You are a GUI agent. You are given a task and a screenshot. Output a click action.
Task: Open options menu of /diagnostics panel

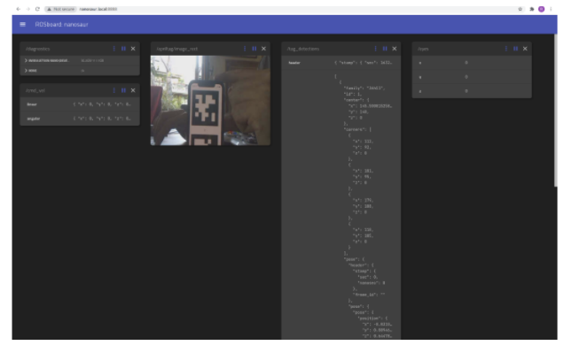point(114,49)
